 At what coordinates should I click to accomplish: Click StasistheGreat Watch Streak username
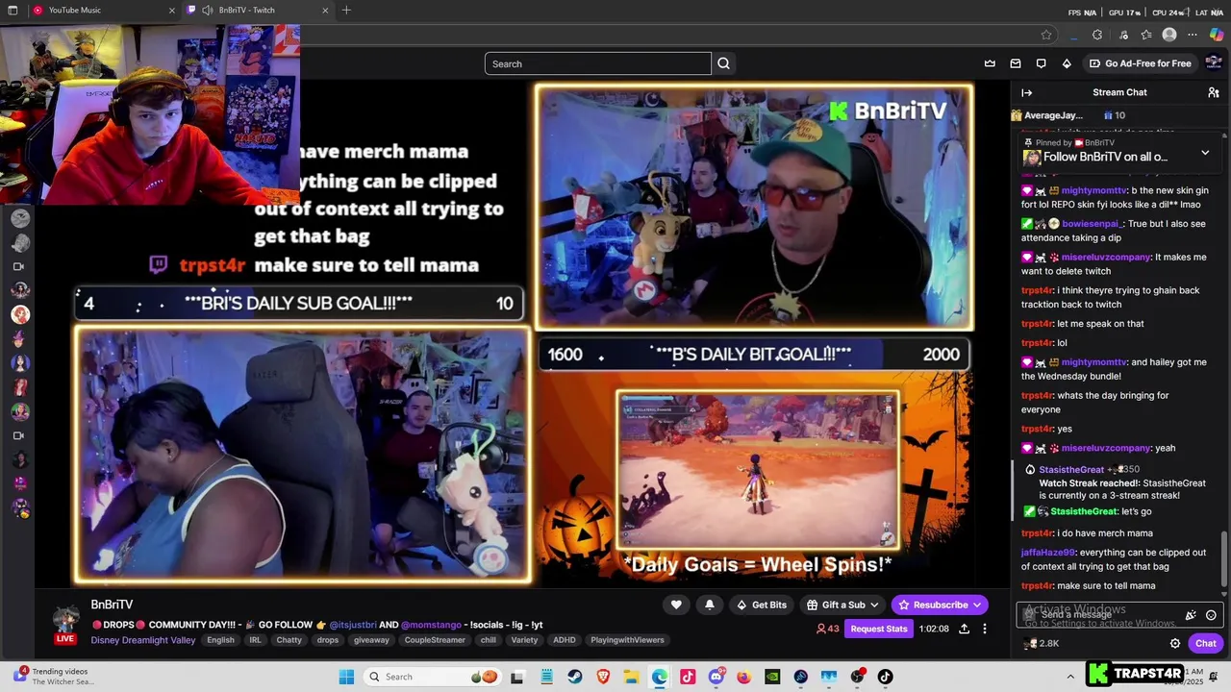[1071, 470]
